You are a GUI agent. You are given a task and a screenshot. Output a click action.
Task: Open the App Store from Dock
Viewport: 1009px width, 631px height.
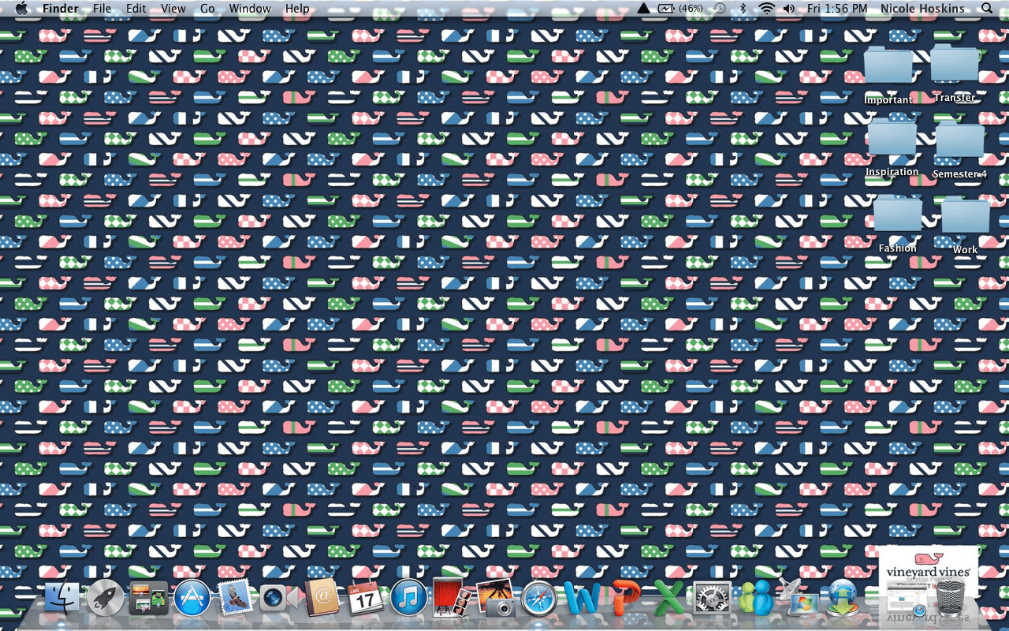pos(192,598)
